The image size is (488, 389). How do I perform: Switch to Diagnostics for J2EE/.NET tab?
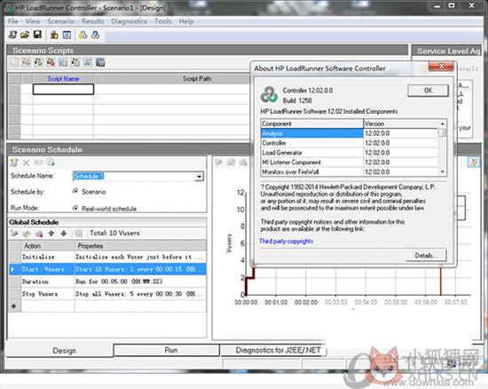click(x=278, y=350)
